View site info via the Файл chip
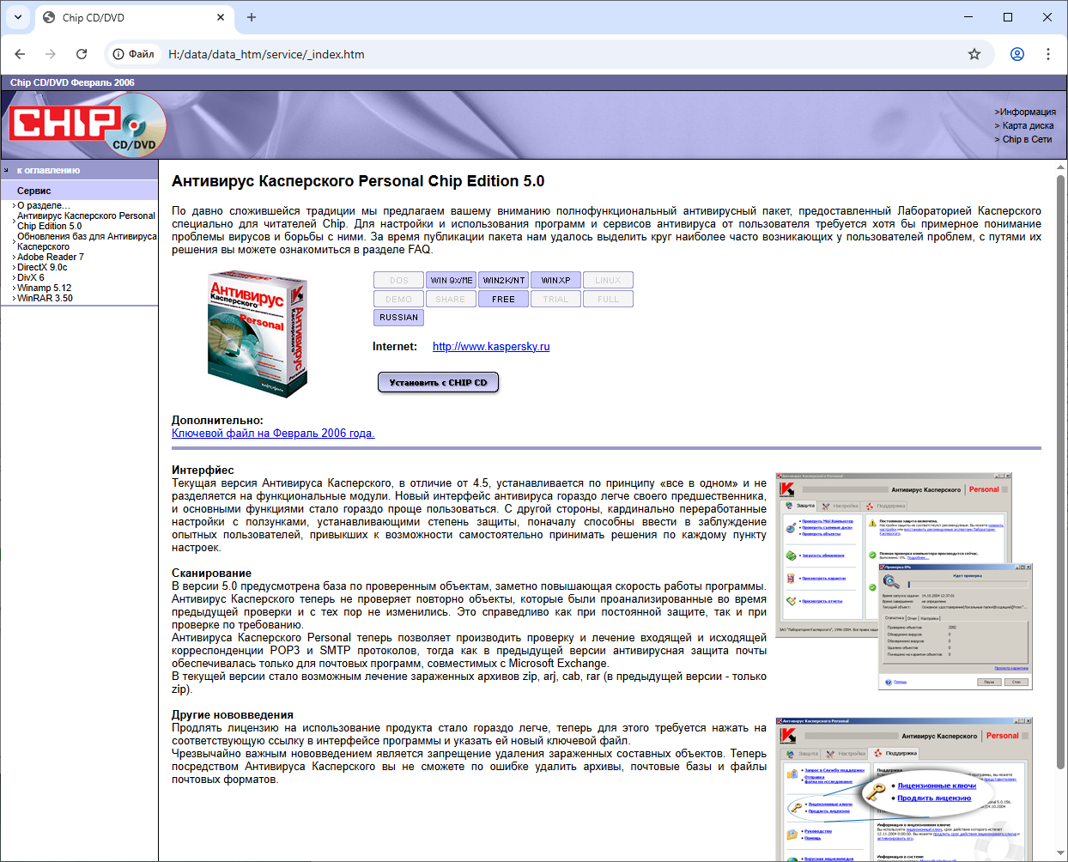This screenshot has width=1068, height=862. coord(135,54)
